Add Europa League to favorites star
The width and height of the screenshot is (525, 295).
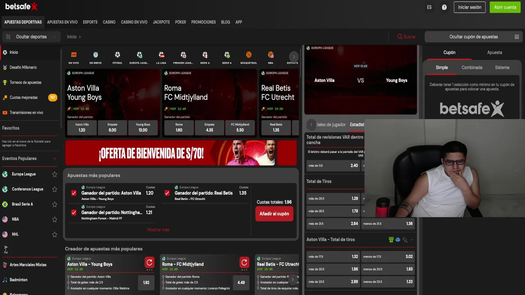(55, 174)
